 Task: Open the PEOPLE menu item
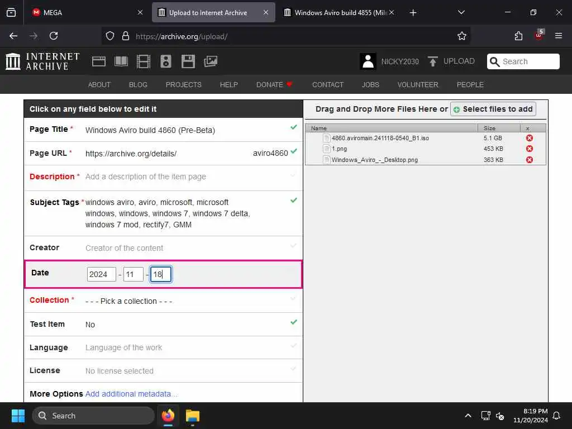(470, 85)
